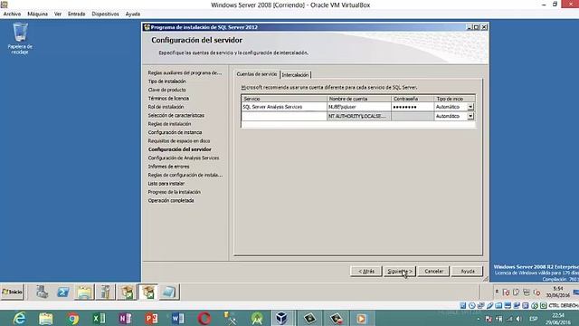The image size is (579, 326).
Task: Click Selección de características step
Action: click(x=176, y=115)
